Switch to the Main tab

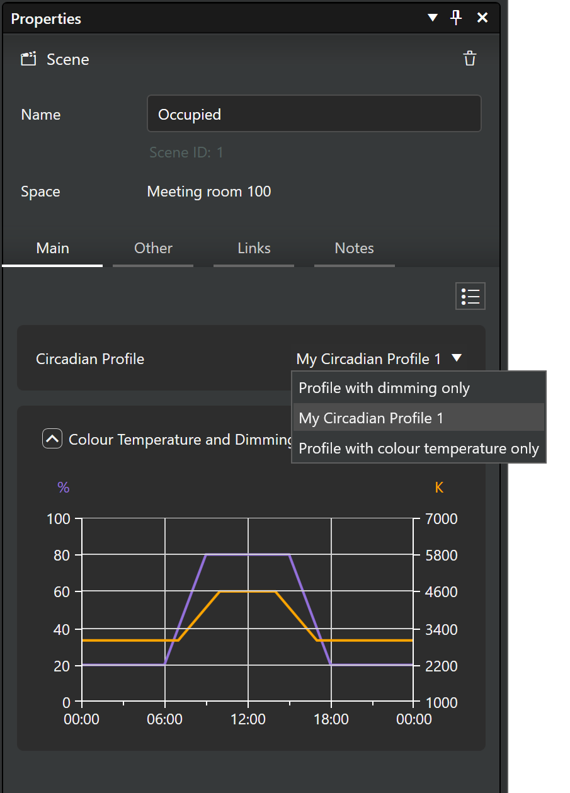(x=53, y=248)
